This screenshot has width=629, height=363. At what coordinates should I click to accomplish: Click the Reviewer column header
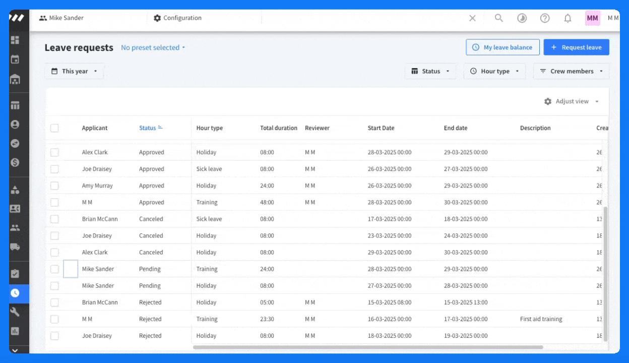[317, 128]
